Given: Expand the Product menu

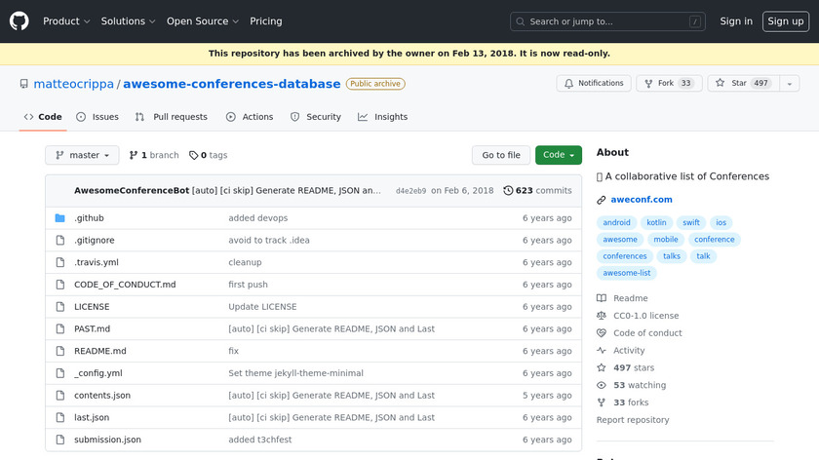Looking at the screenshot, I should 66,21.
